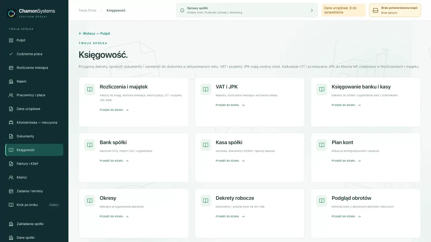Click the Twoja firma breadcrumb

[87, 10]
